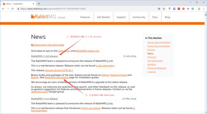
Task: Click the RabbitMQ downloads link
Action: coord(56,78)
